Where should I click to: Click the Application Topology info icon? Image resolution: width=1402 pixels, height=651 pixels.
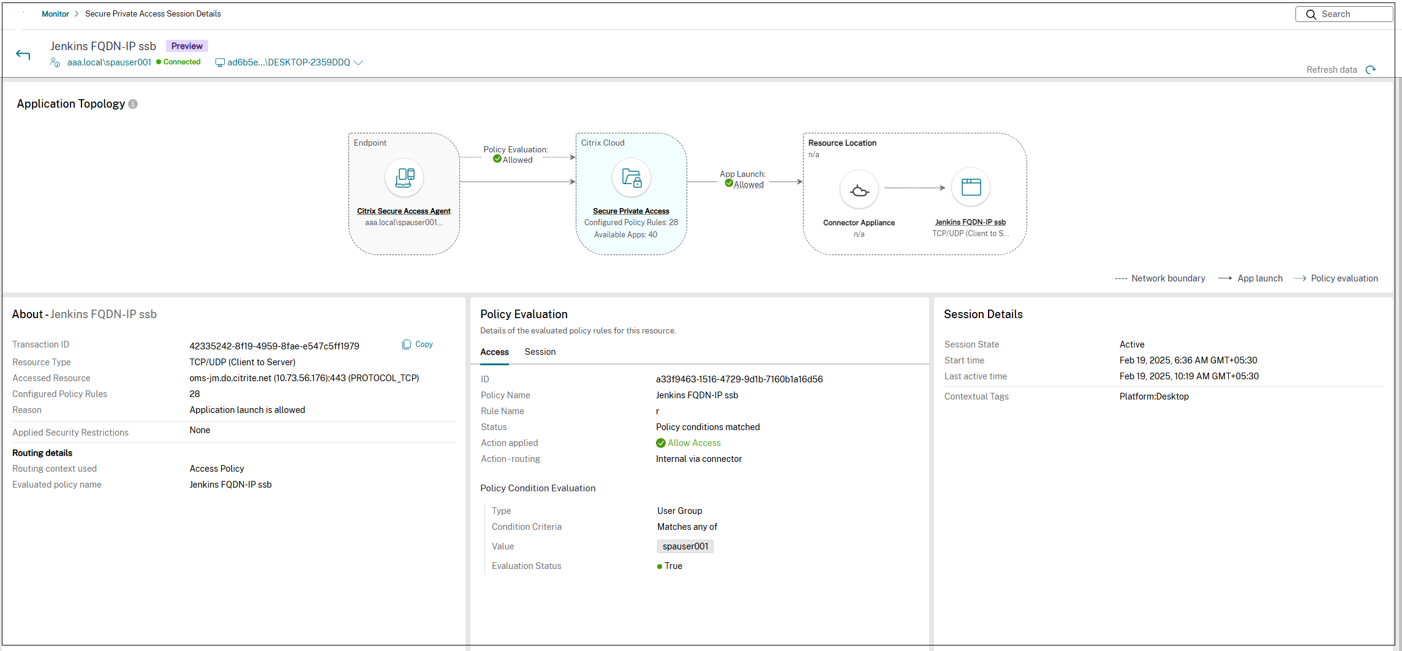[132, 104]
